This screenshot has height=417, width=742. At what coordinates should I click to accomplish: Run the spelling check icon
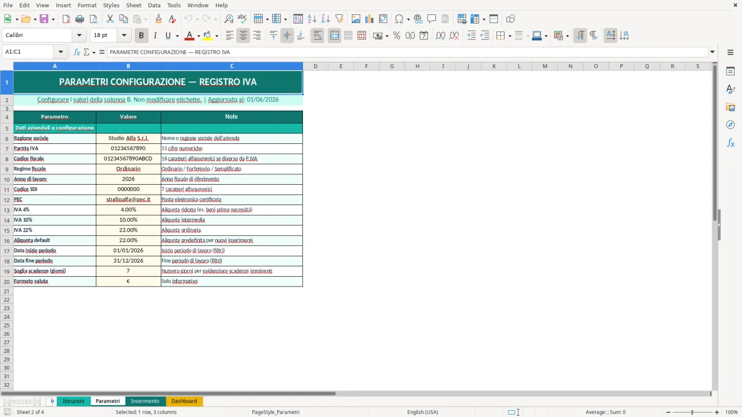(242, 19)
